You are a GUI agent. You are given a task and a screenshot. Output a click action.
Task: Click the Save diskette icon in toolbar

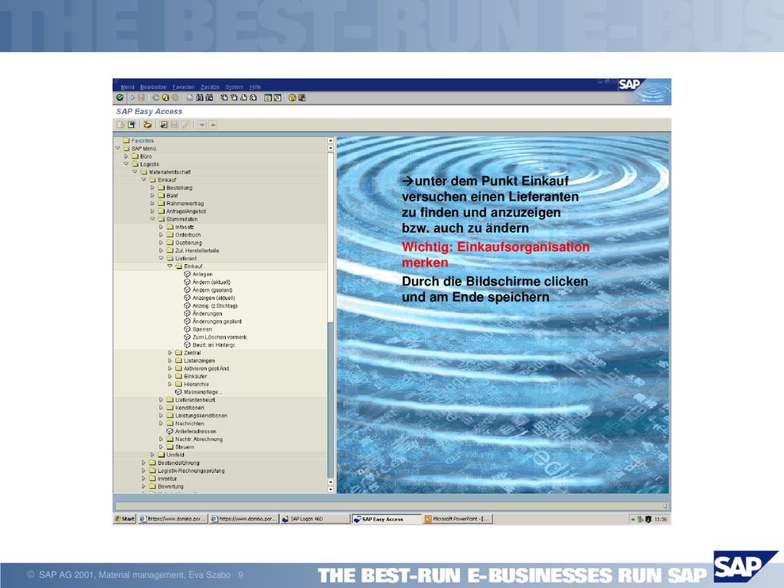[142, 97]
